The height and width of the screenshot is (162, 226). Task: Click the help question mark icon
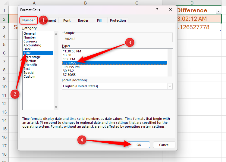(x=157, y=10)
